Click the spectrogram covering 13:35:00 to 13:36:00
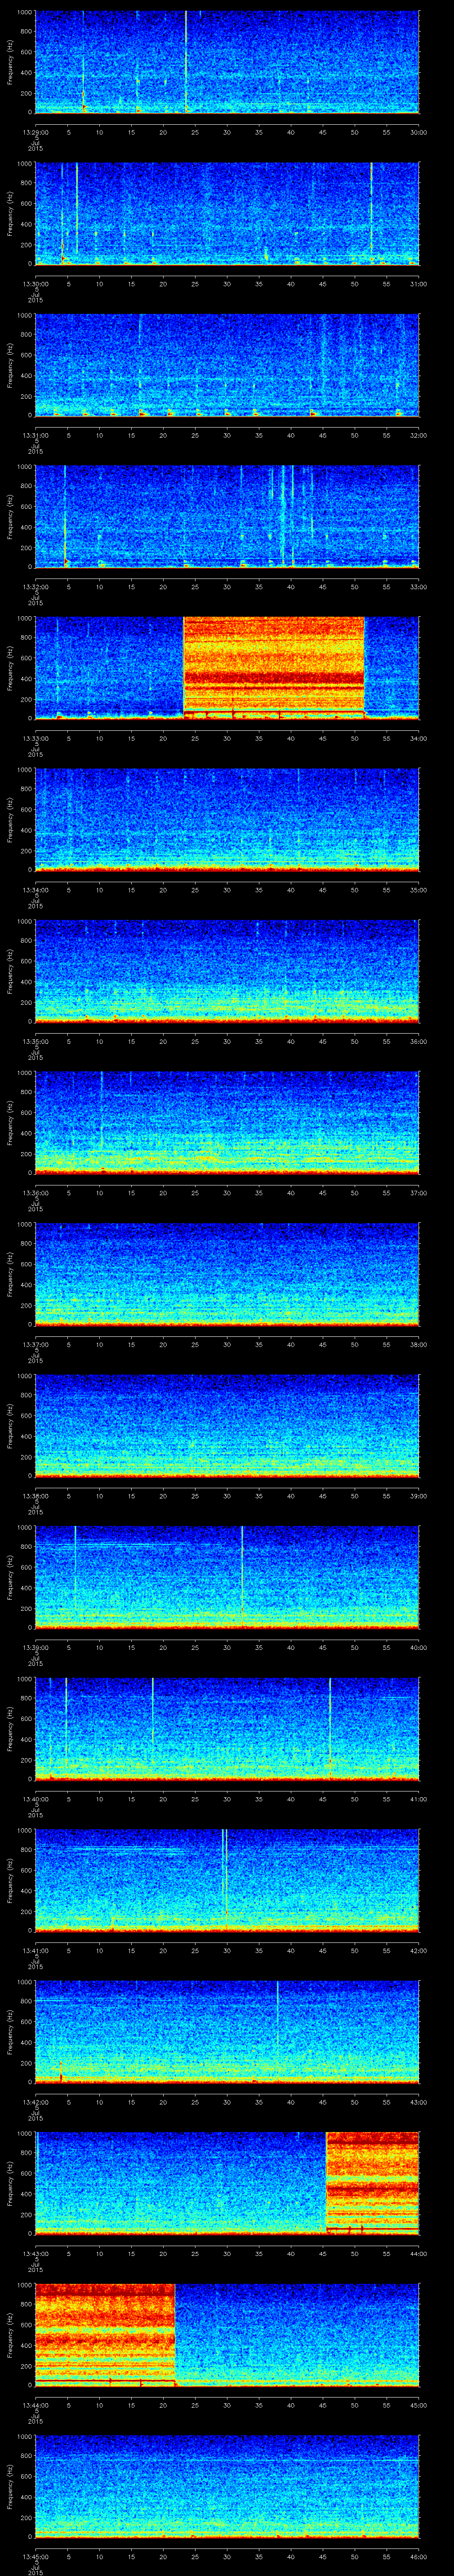Viewport: 454px width, 2576px height. point(227,971)
